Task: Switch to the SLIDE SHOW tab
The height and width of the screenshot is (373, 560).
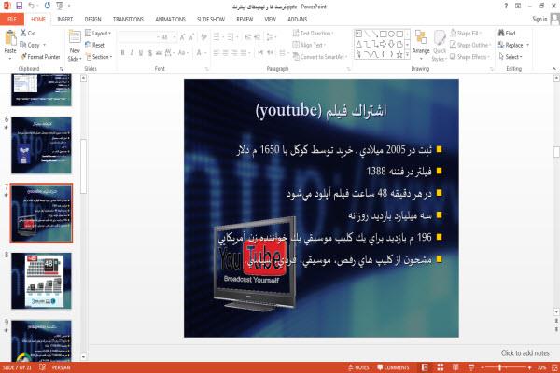Action: [x=211, y=20]
